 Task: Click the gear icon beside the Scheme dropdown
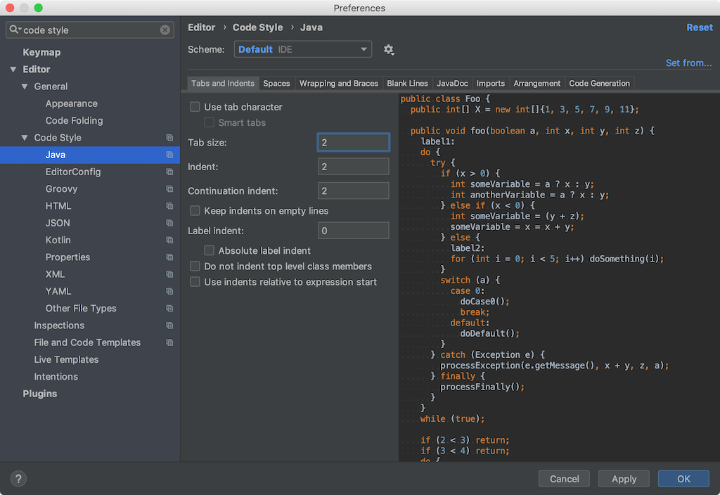click(x=389, y=49)
